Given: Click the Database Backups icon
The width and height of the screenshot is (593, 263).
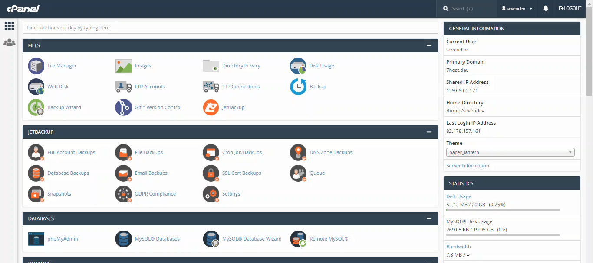Looking at the screenshot, I should (36, 173).
